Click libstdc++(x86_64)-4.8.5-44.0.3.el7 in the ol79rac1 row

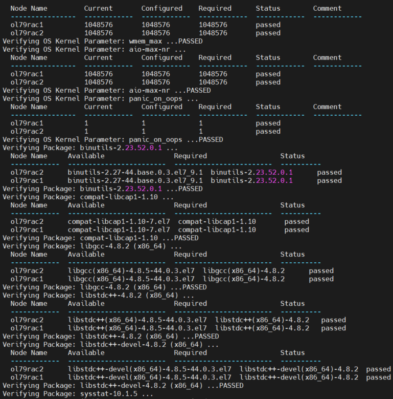(x=137, y=328)
